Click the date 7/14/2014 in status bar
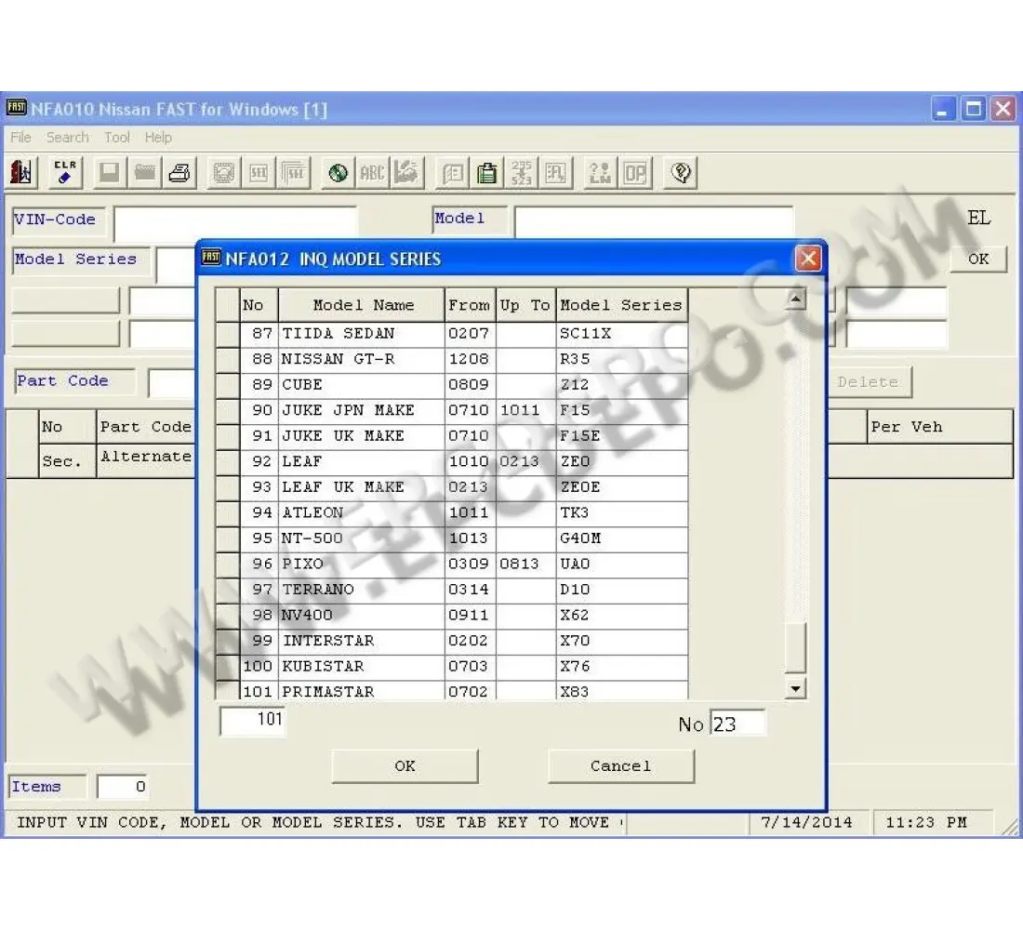 click(x=806, y=822)
